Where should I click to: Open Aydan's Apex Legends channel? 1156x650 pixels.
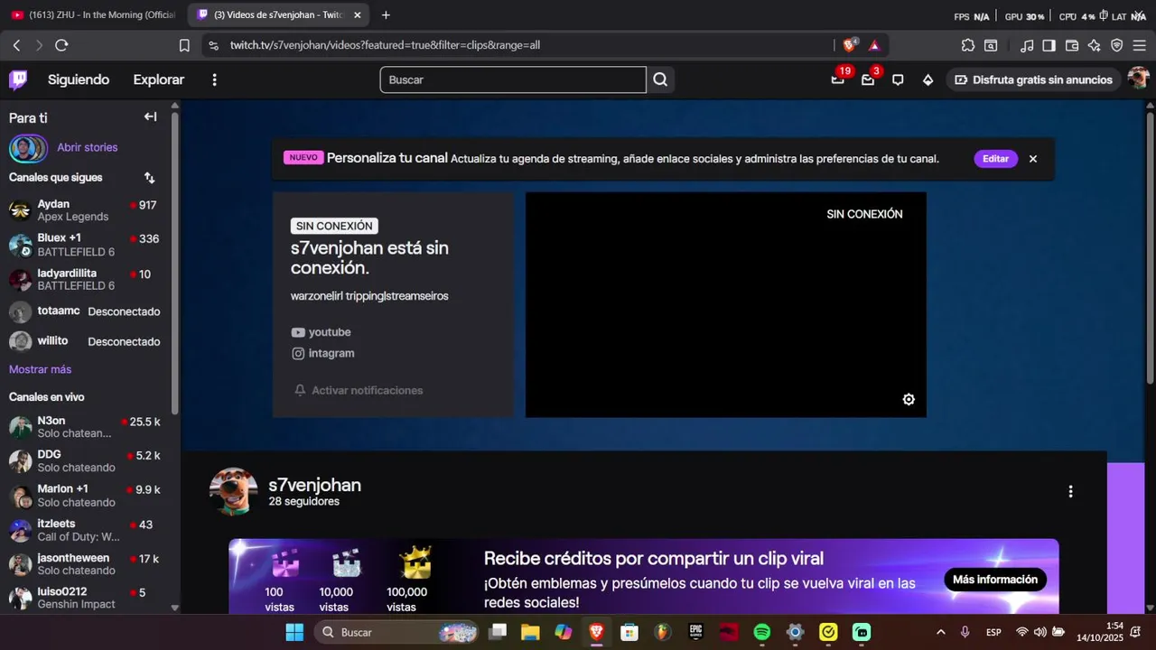pyautogui.click(x=86, y=210)
